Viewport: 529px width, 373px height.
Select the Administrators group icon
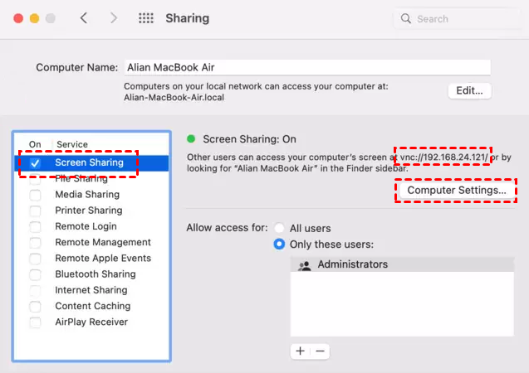[304, 265]
